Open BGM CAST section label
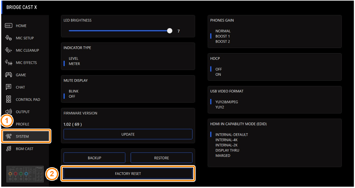355x188 pixels. [x=24, y=149]
